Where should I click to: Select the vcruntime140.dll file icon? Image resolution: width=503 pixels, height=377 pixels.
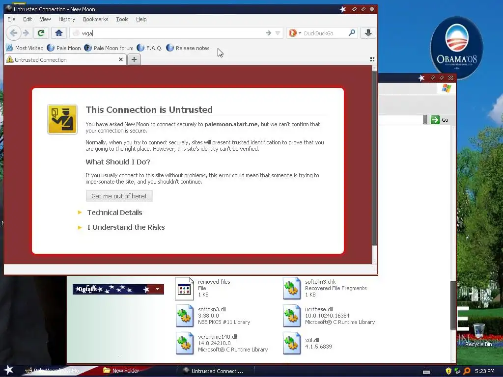[185, 343]
